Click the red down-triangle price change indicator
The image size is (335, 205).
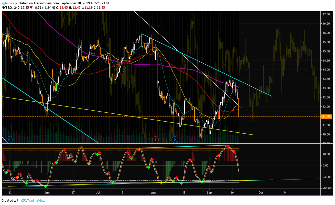(x=31, y=8)
